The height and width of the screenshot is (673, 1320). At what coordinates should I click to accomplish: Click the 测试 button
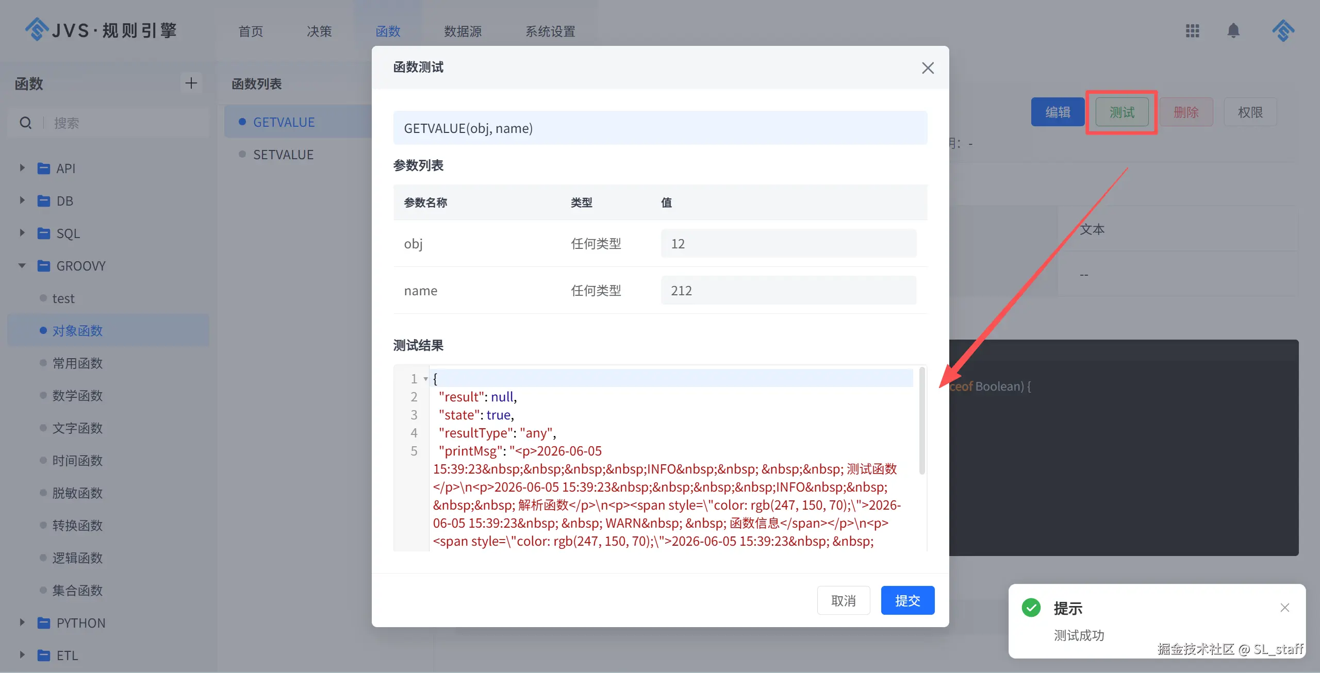[x=1122, y=112]
